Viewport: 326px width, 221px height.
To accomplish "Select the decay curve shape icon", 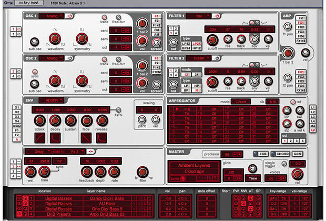I will pos(55,138).
